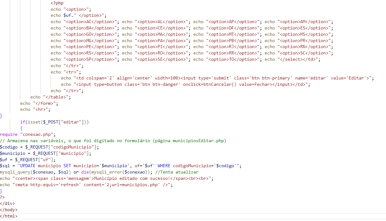Click the option SP echo statement
Viewport: 386px width, 221px height.
click(84, 60)
